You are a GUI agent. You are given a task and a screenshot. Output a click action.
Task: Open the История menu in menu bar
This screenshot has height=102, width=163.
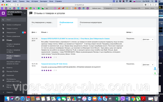click(x=35, y=1)
